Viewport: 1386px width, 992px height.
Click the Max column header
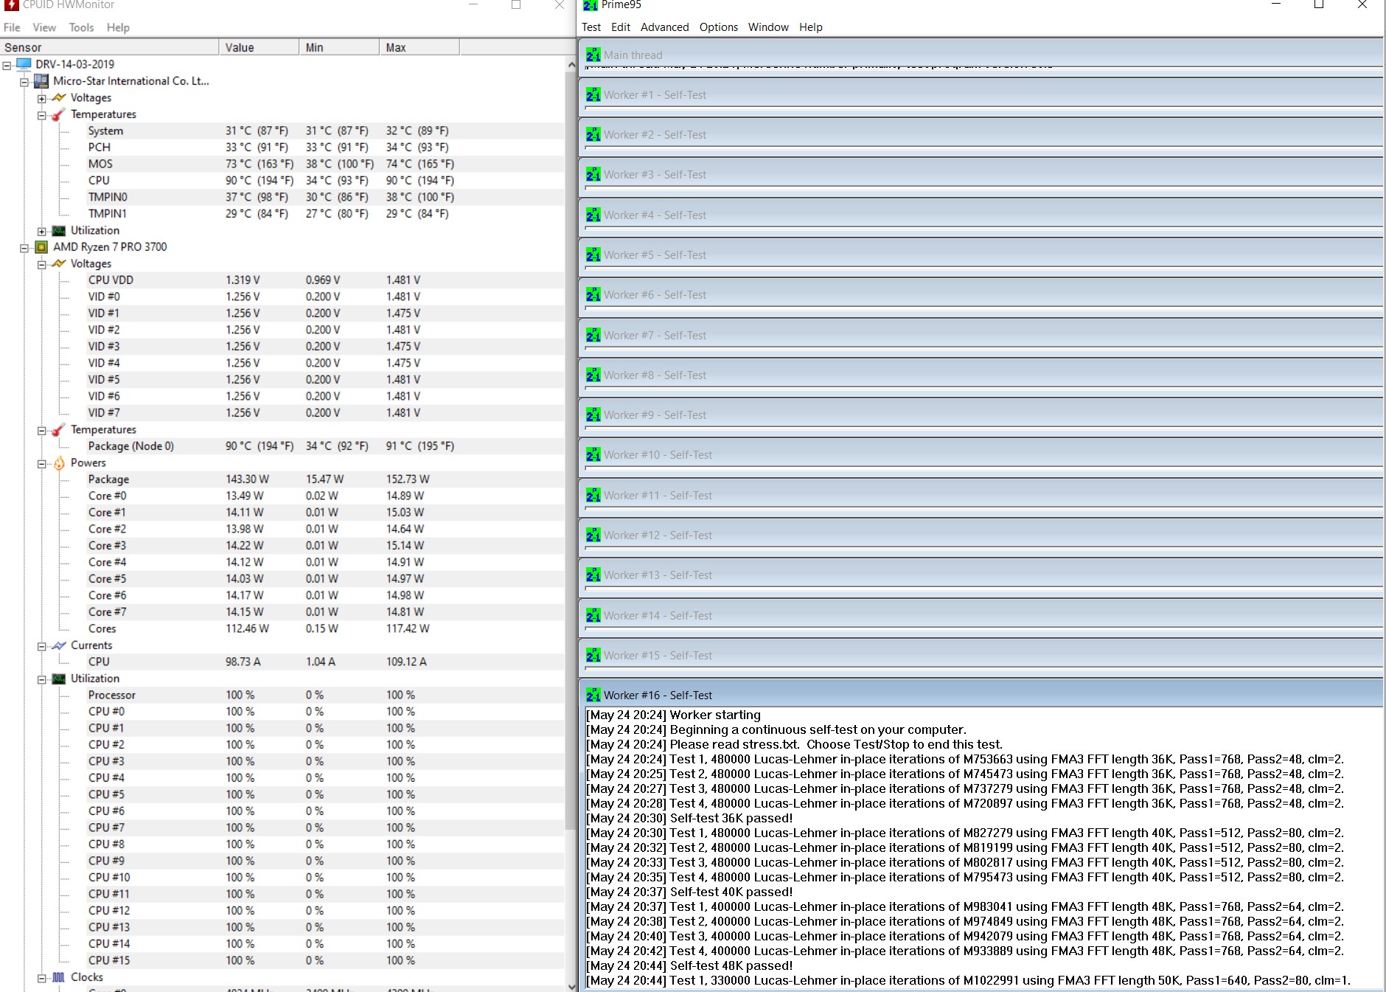tap(419, 47)
